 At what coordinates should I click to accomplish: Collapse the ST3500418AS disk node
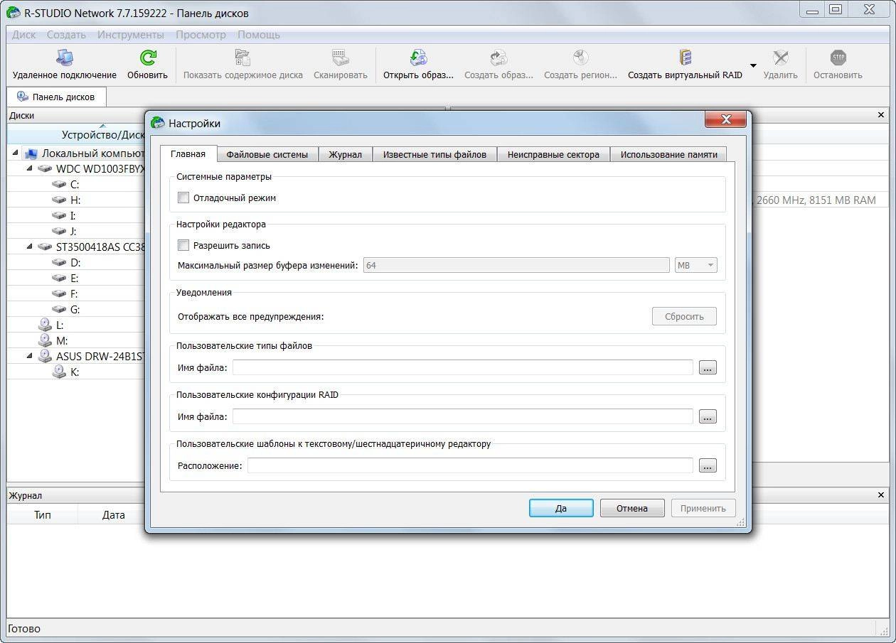[x=30, y=247]
